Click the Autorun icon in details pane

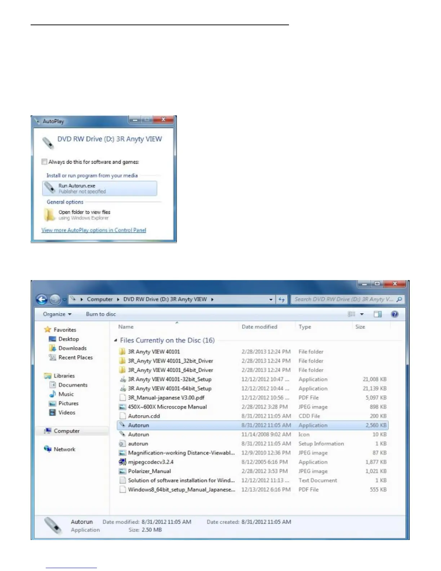click(53, 526)
